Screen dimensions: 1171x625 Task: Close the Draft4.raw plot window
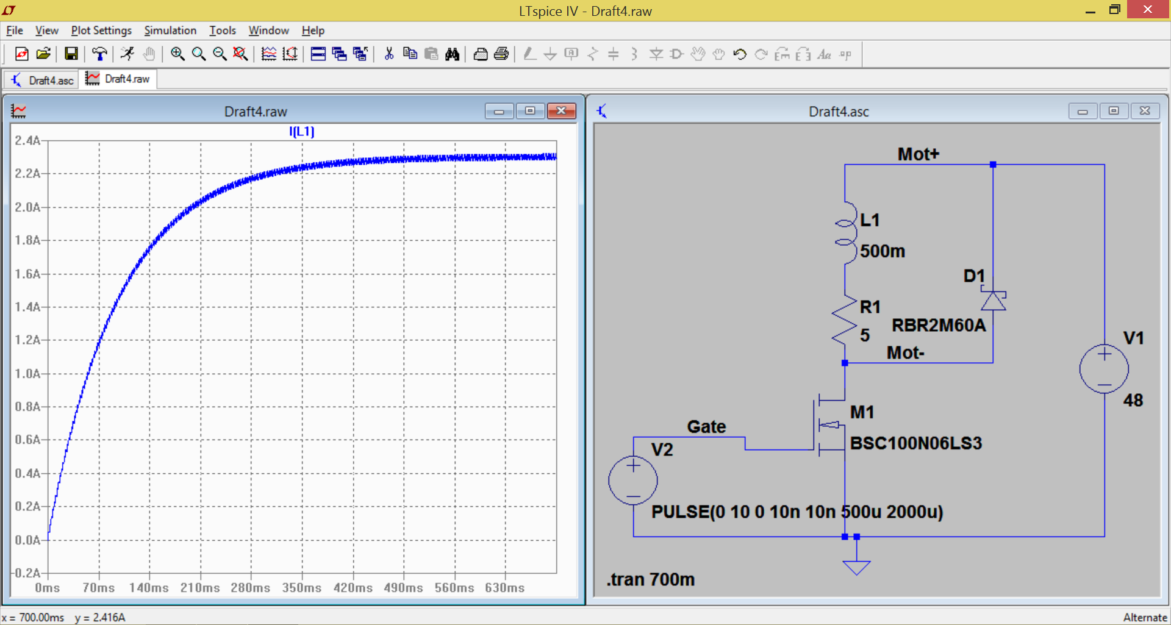561,111
